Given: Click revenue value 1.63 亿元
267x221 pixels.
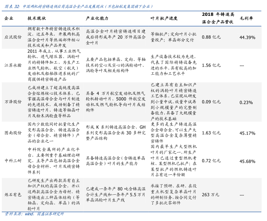Looking at the screenshot, I should point(211,133).
